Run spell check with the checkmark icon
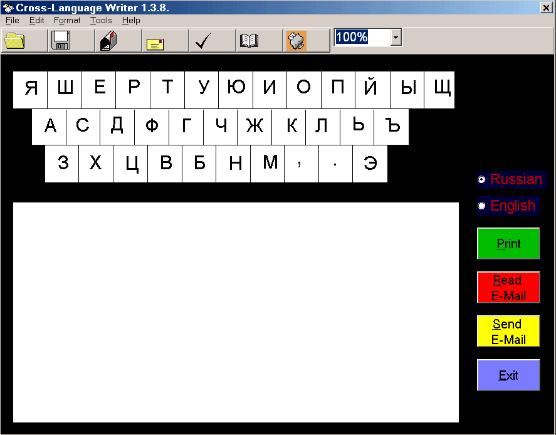 point(212,41)
